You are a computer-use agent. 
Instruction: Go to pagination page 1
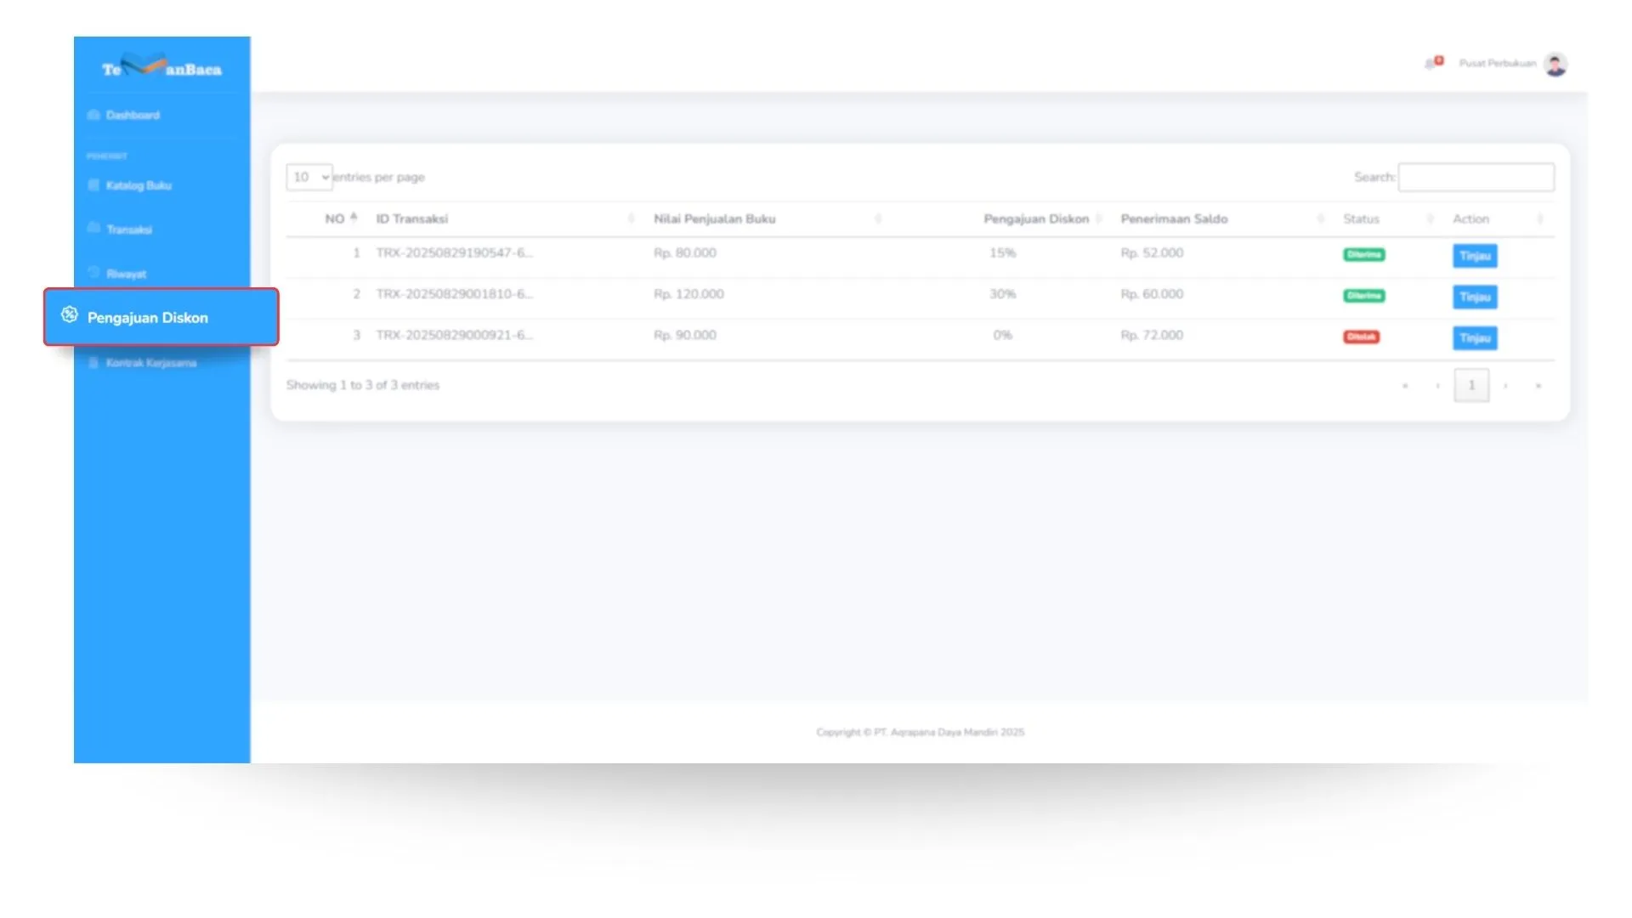pos(1471,385)
